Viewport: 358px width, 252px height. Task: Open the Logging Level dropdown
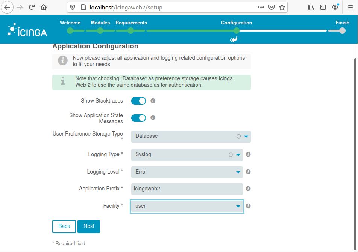(x=187, y=172)
